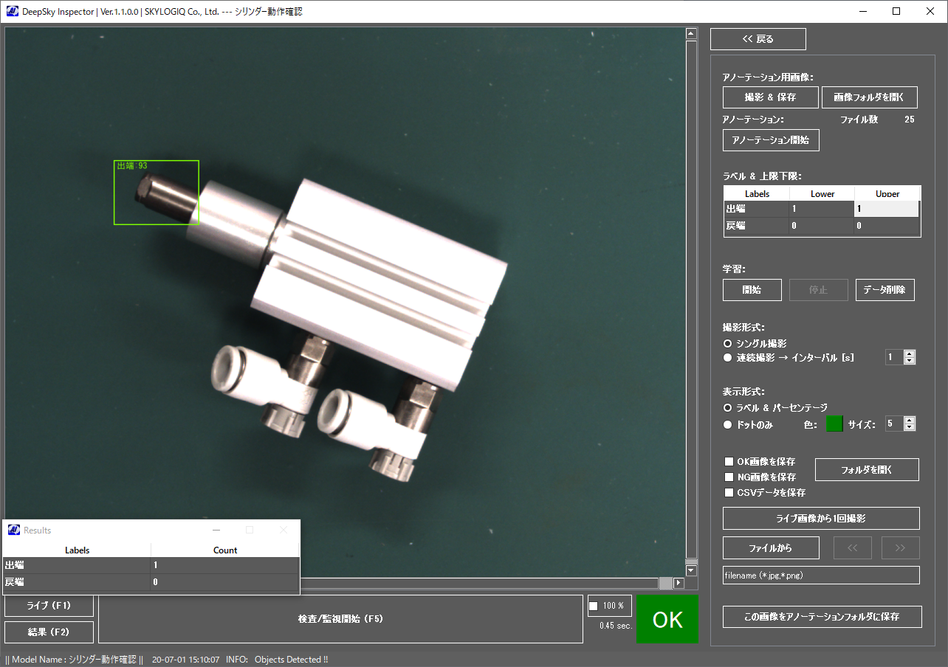Screen dimensions: 948x667
Task: Click 戻端 label cell in limits table
Action: tap(758, 226)
